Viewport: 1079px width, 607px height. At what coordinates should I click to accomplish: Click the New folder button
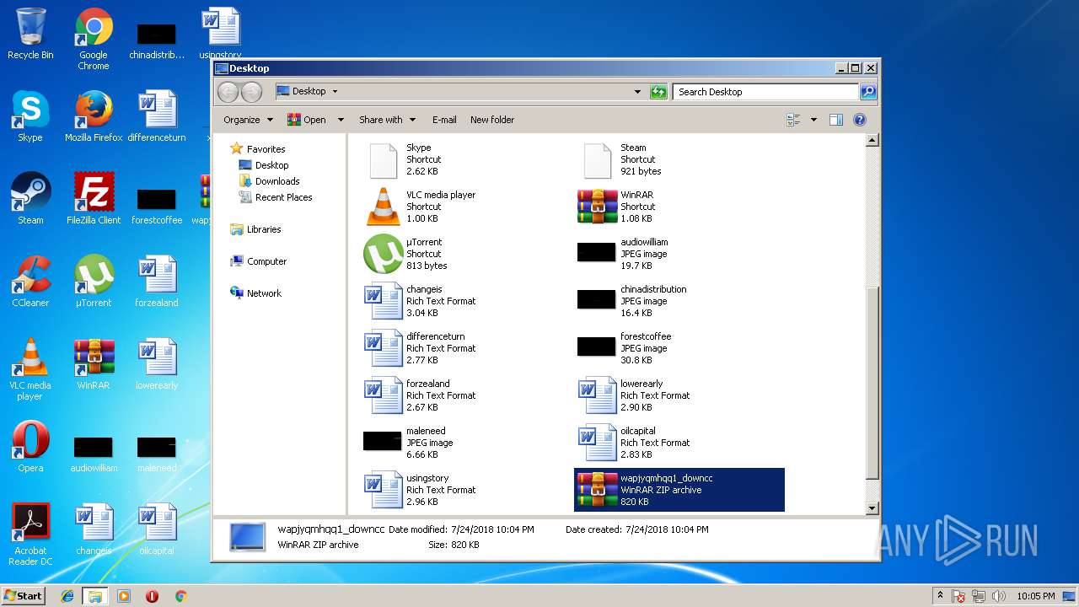pyautogui.click(x=492, y=120)
